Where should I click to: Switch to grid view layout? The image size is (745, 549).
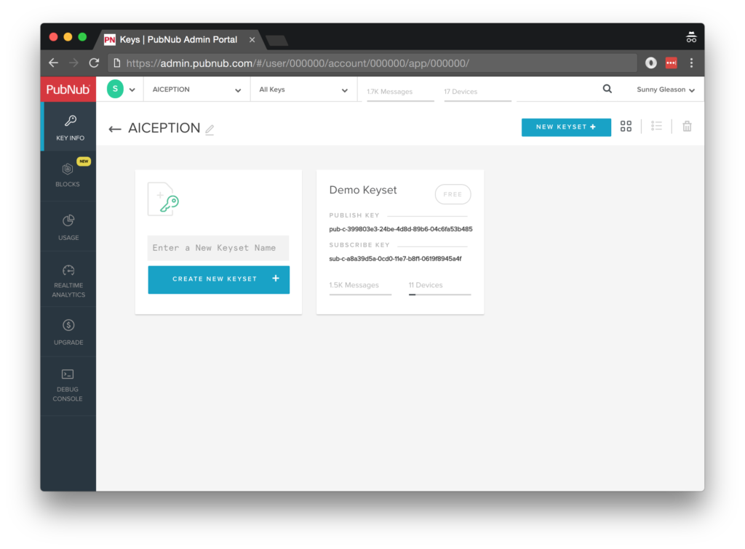tap(626, 127)
